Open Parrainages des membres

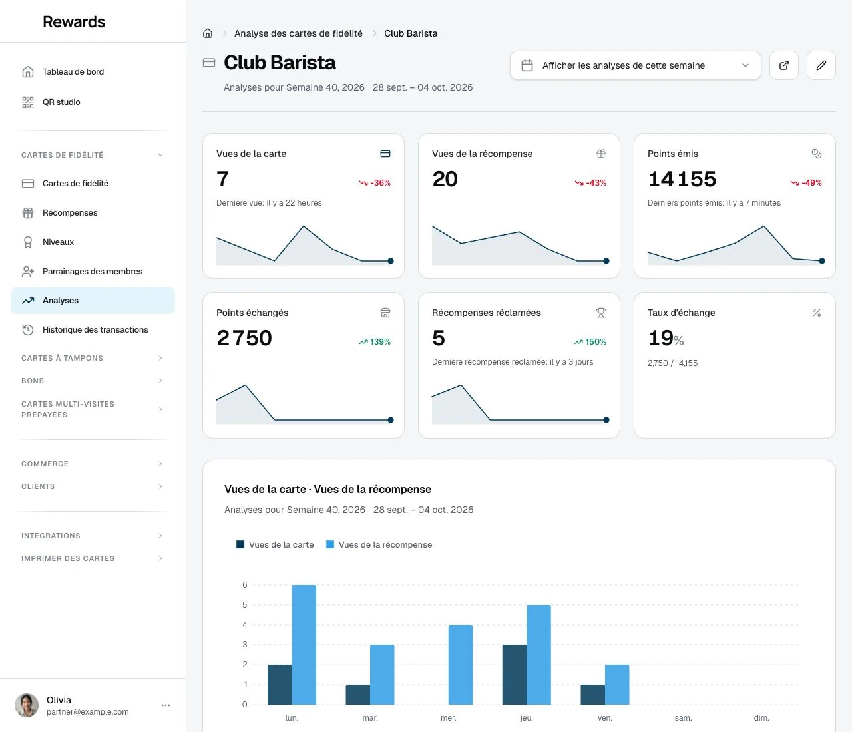click(x=93, y=271)
